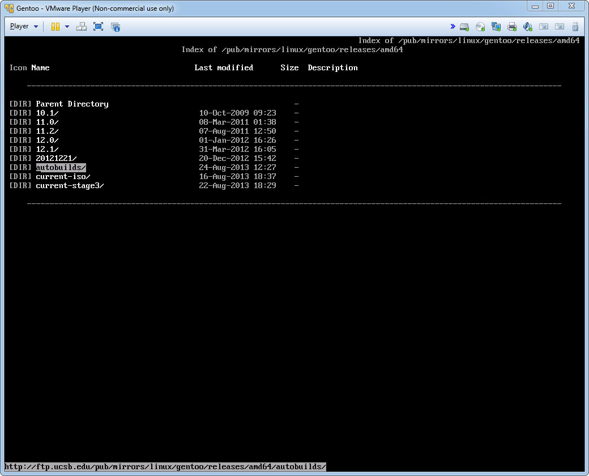Image resolution: width=589 pixels, height=476 pixels.
Task: Click the date 31-Mar-2012 16:05
Action: coord(237,149)
